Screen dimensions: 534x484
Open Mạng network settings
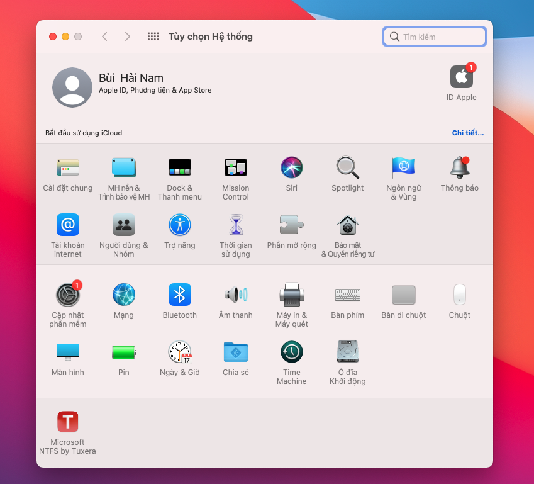[124, 295]
